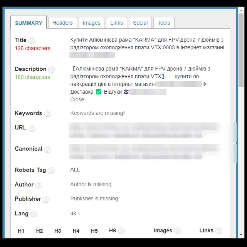The width and height of the screenshot is (247, 247).
Task: Click the H5 column header
Action: click(x=94, y=231)
